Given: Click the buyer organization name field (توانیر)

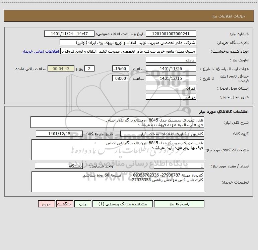Looking at the screenshot, I should (128, 42).
